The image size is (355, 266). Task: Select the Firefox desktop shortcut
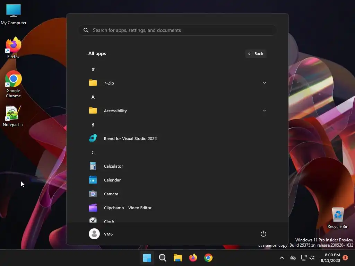14,48
